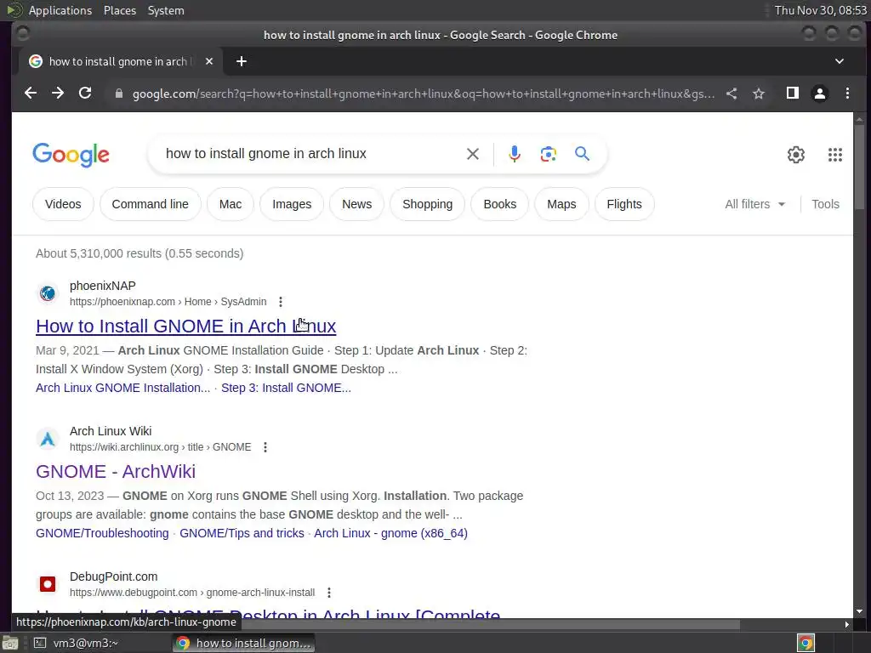Image resolution: width=871 pixels, height=653 pixels.
Task: Expand the tab search dropdown arrow
Action: pyautogui.click(x=840, y=61)
